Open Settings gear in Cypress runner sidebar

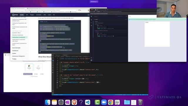91,26
